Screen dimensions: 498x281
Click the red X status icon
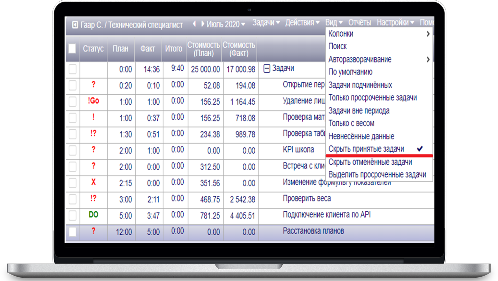93,182
